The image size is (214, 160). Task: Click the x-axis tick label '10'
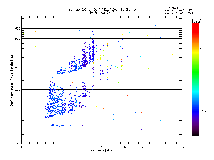pos(155,147)
